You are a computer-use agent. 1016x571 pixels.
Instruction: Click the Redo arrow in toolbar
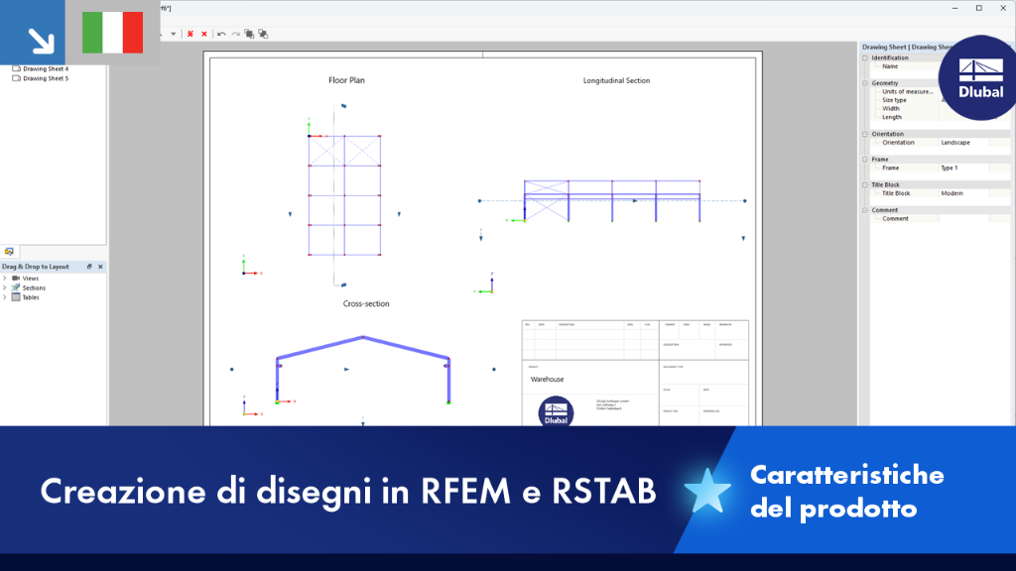tap(236, 34)
